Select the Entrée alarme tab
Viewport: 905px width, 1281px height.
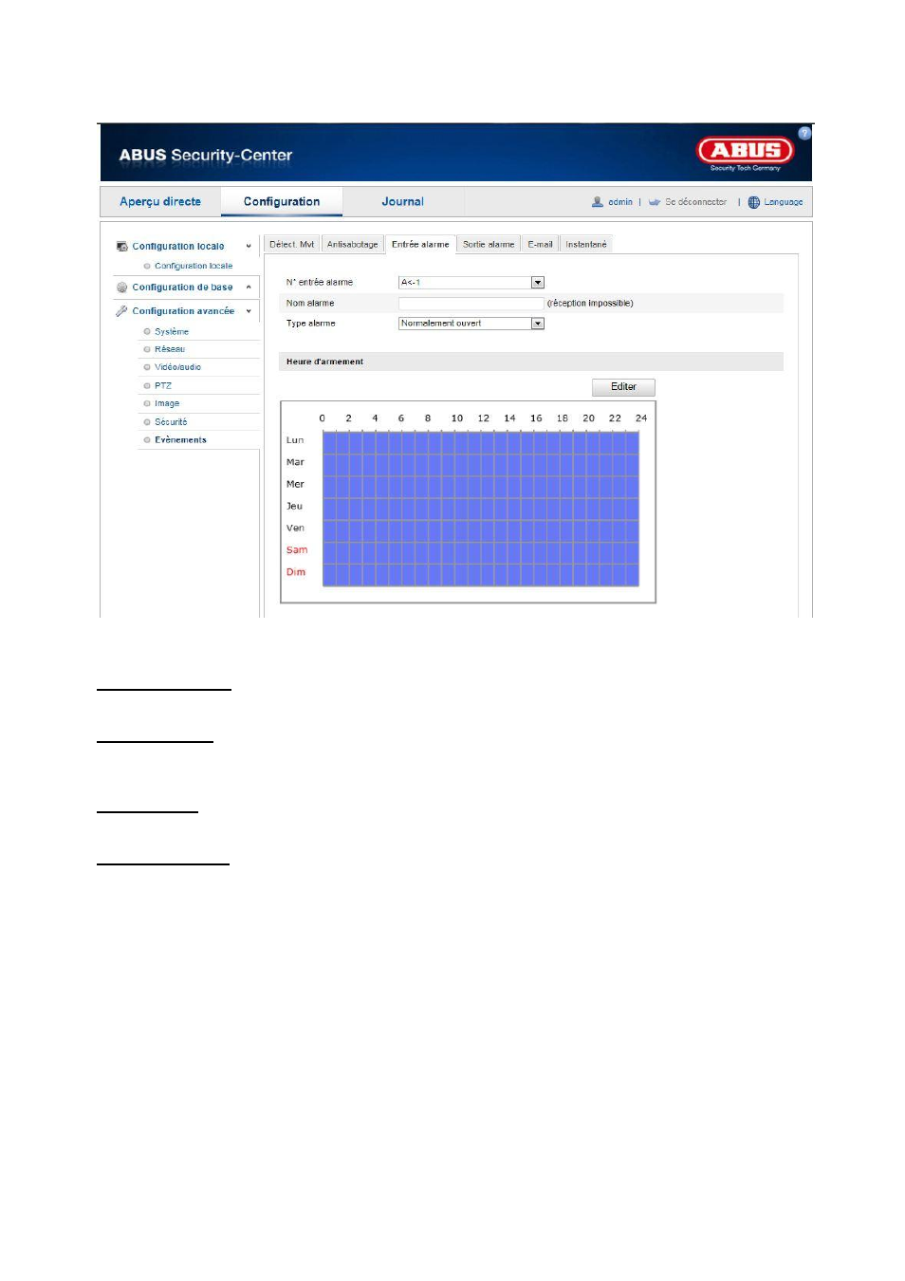point(420,244)
